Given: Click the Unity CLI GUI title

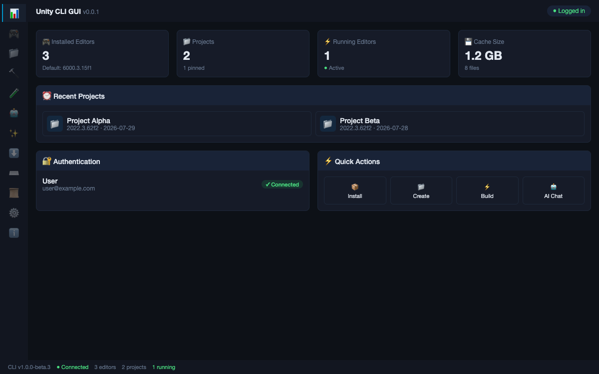Looking at the screenshot, I should (58, 11).
